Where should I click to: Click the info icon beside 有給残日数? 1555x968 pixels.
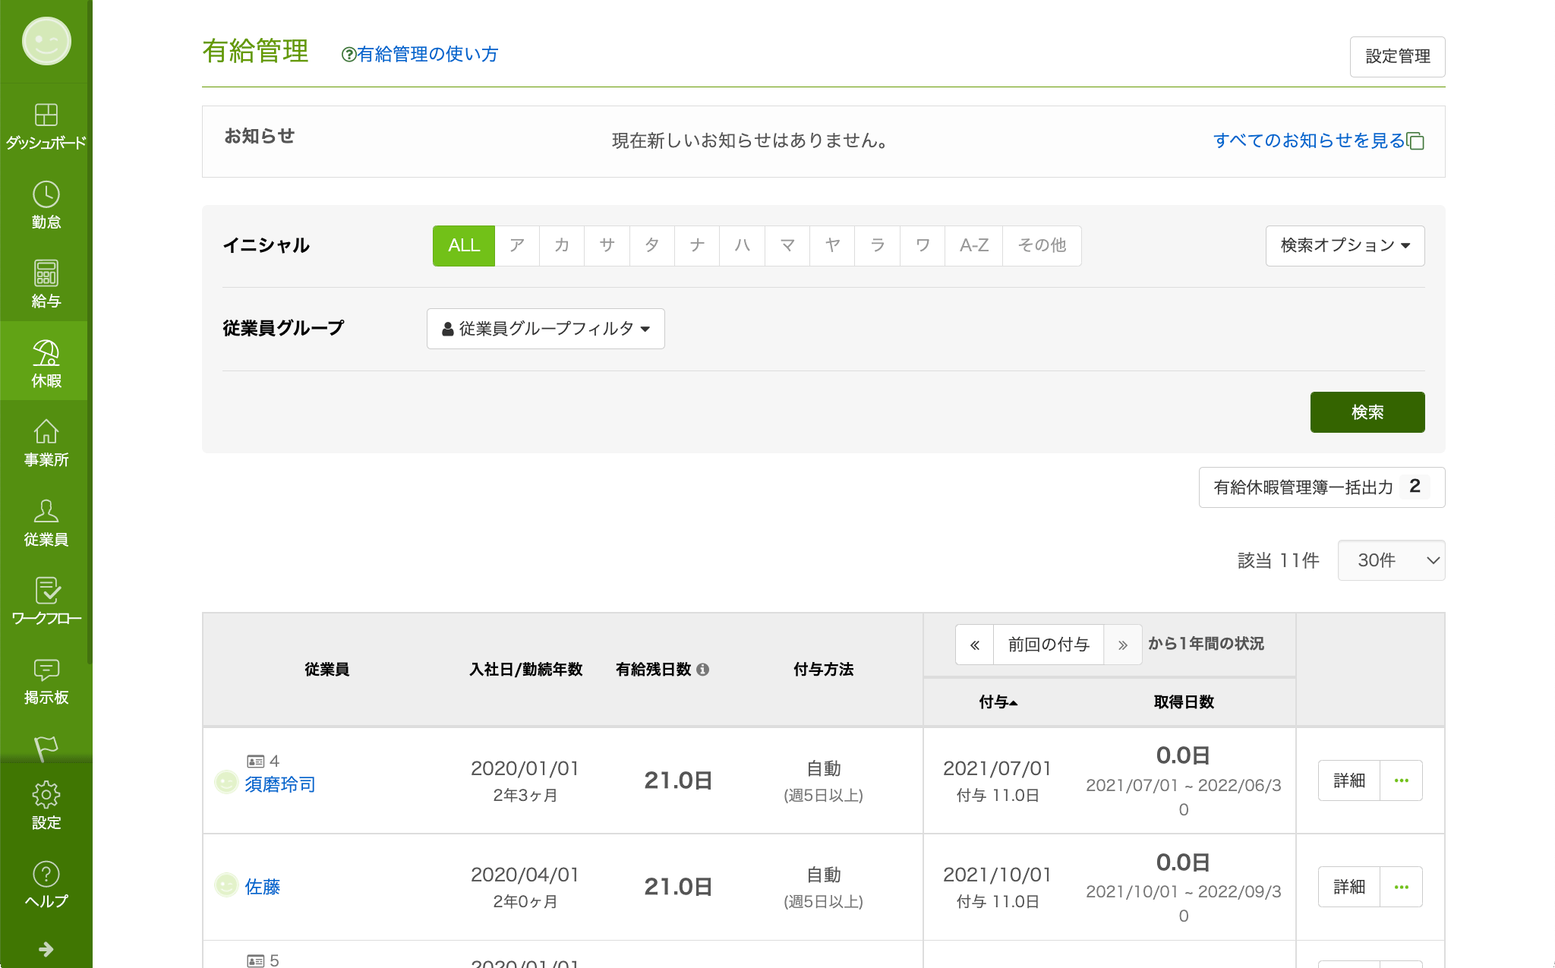click(702, 669)
